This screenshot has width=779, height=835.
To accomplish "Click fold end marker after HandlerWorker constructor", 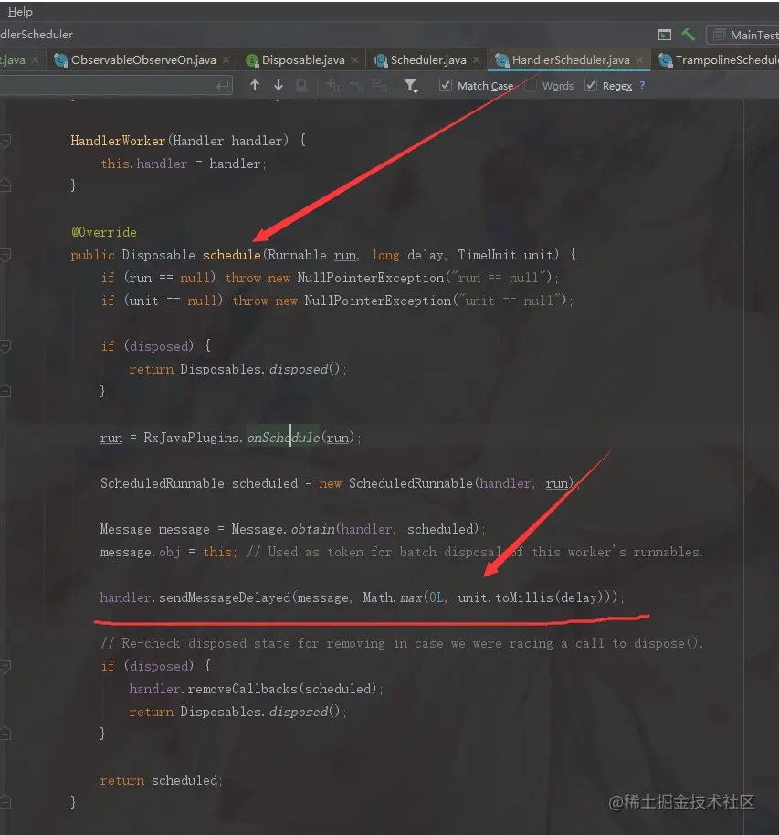I will [5, 185].
